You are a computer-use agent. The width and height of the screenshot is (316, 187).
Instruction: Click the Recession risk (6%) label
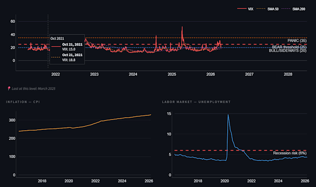pyautogui.click(x=290, y=153)
